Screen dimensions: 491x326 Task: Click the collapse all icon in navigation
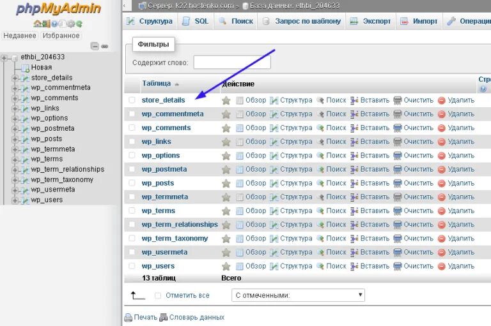pyautogui.click(x=95, y=47)
